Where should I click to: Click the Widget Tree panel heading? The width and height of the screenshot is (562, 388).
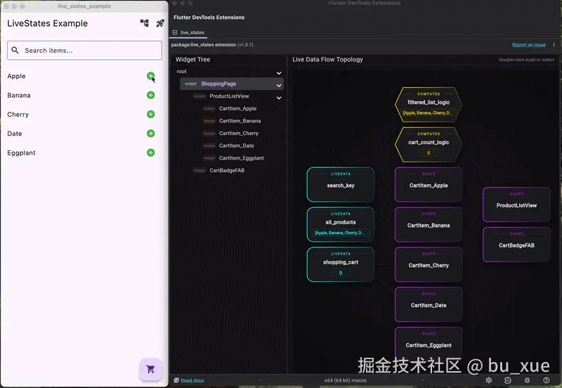tap(192, 60)
